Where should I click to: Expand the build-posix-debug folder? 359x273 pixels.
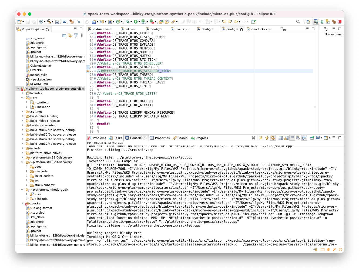pos(22,125)
